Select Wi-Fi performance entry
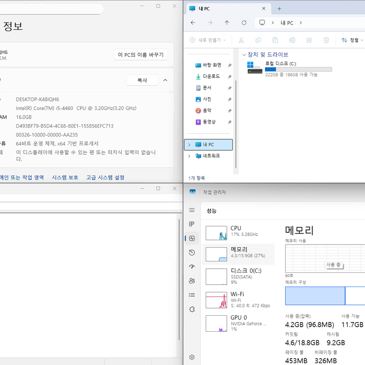The width and height of the screenshot is (365, 365). tap(238, 300)
